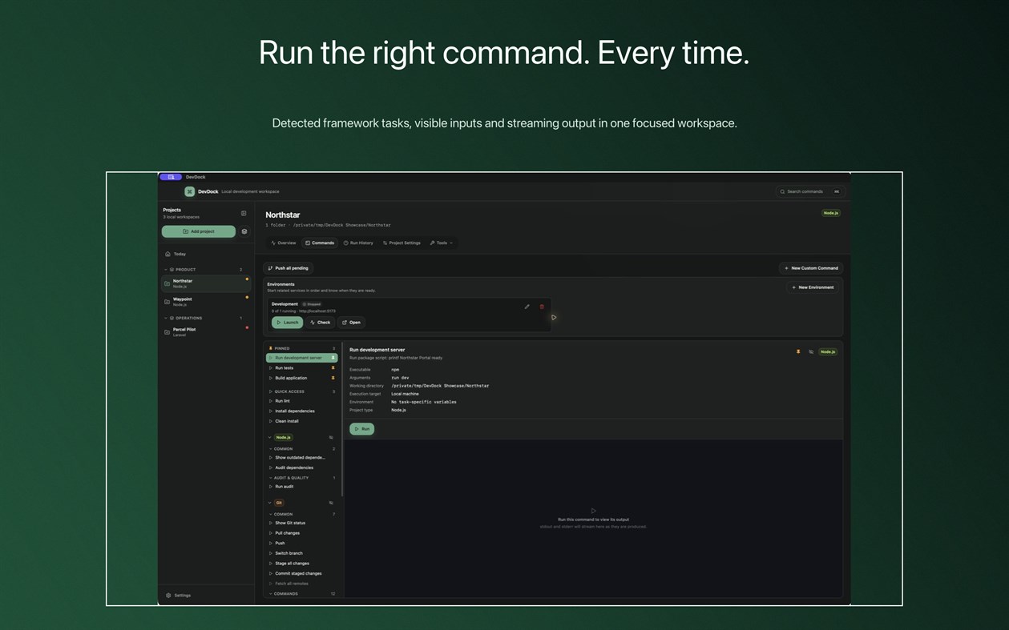Viewport: 1009px width, 630px height.
Task: Select the Push git command
Action: point(301,543)
